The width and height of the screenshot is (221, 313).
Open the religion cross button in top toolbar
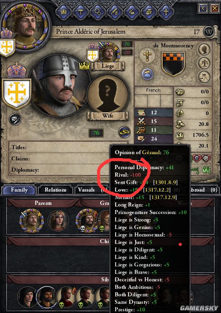coord(166,12)
